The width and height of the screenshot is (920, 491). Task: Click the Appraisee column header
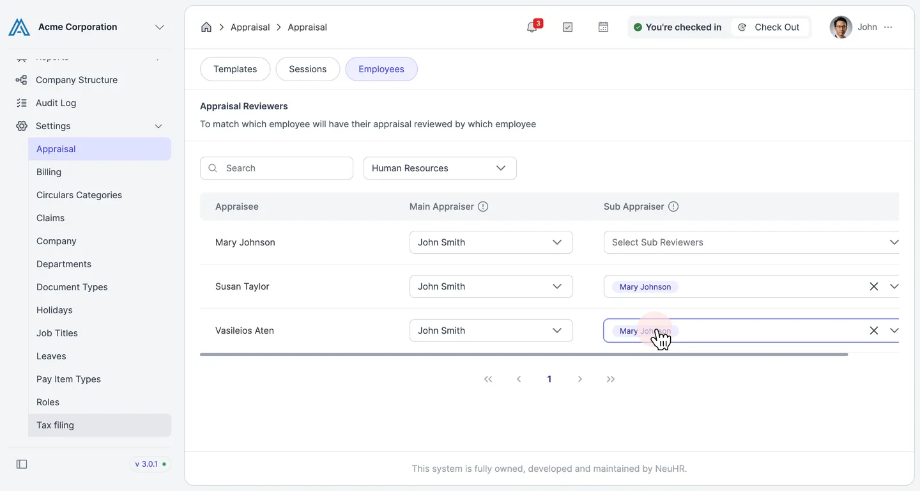click(x=237, y=207)
